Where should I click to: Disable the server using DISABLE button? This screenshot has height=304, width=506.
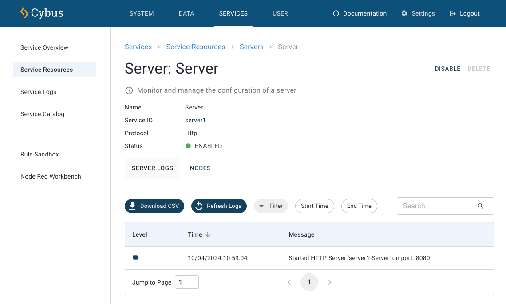pos(447,69)
